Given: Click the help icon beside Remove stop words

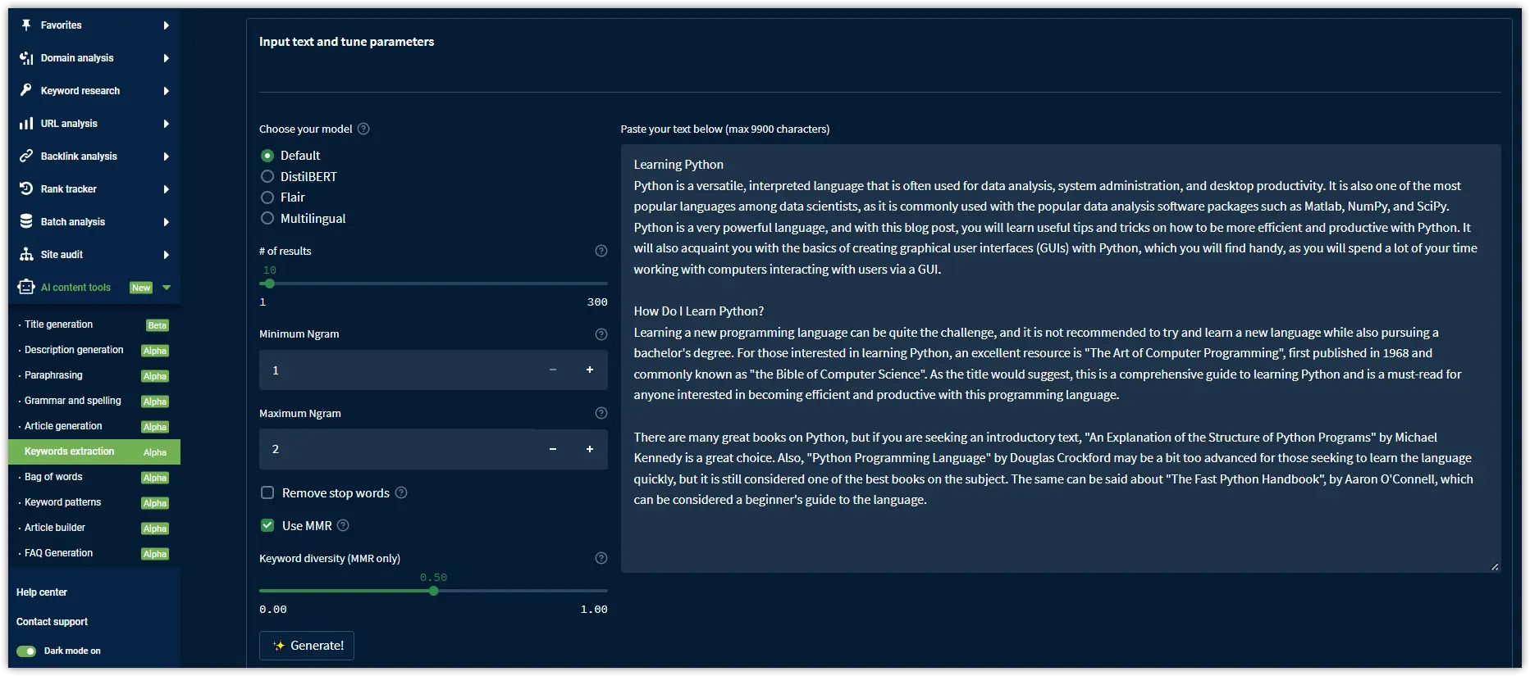Looking at the screenshot, I should pos(401,492).
